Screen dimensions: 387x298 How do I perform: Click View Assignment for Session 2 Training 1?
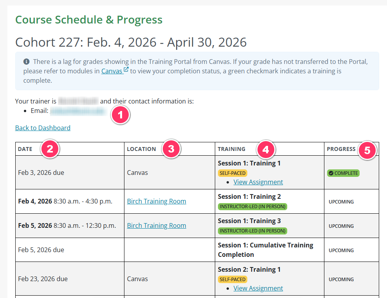pyautogui.click(x=258, y=288)
